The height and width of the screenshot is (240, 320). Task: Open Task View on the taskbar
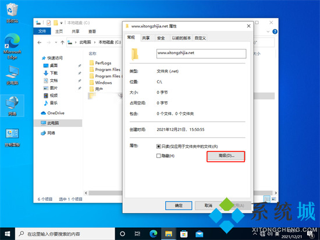pyautogui.click(x=137, y=234)
